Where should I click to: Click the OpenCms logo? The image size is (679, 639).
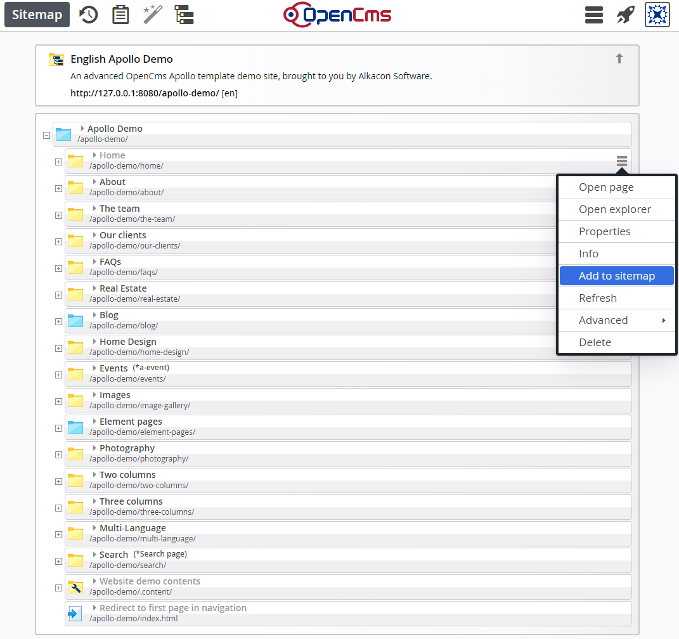[x=337, y=15]
